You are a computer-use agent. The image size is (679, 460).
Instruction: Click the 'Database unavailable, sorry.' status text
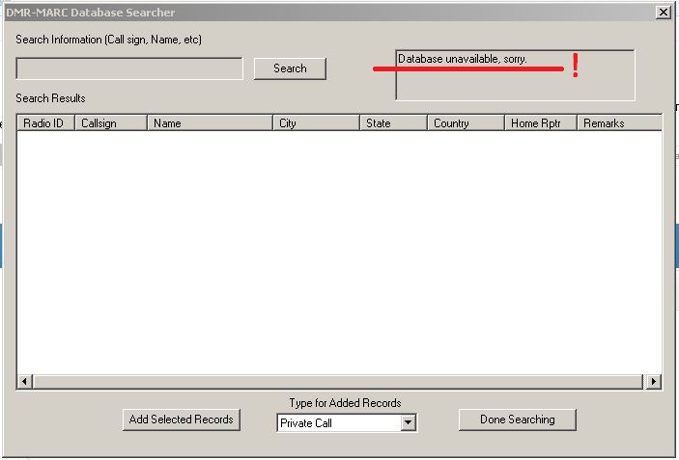click(x=462, y=59)
